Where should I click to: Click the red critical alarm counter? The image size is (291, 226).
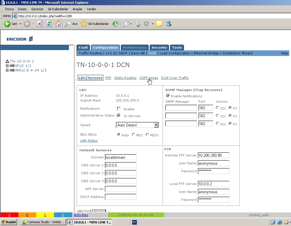point(9,215)
